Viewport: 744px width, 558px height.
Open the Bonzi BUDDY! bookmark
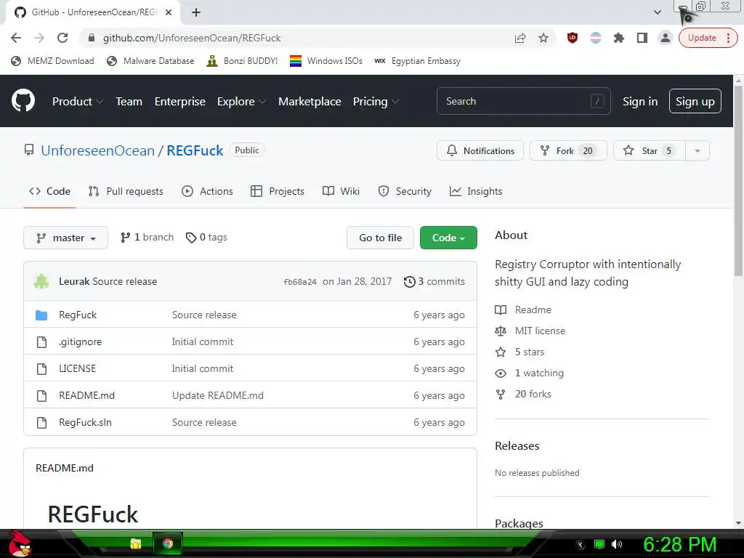click(242, 61)
